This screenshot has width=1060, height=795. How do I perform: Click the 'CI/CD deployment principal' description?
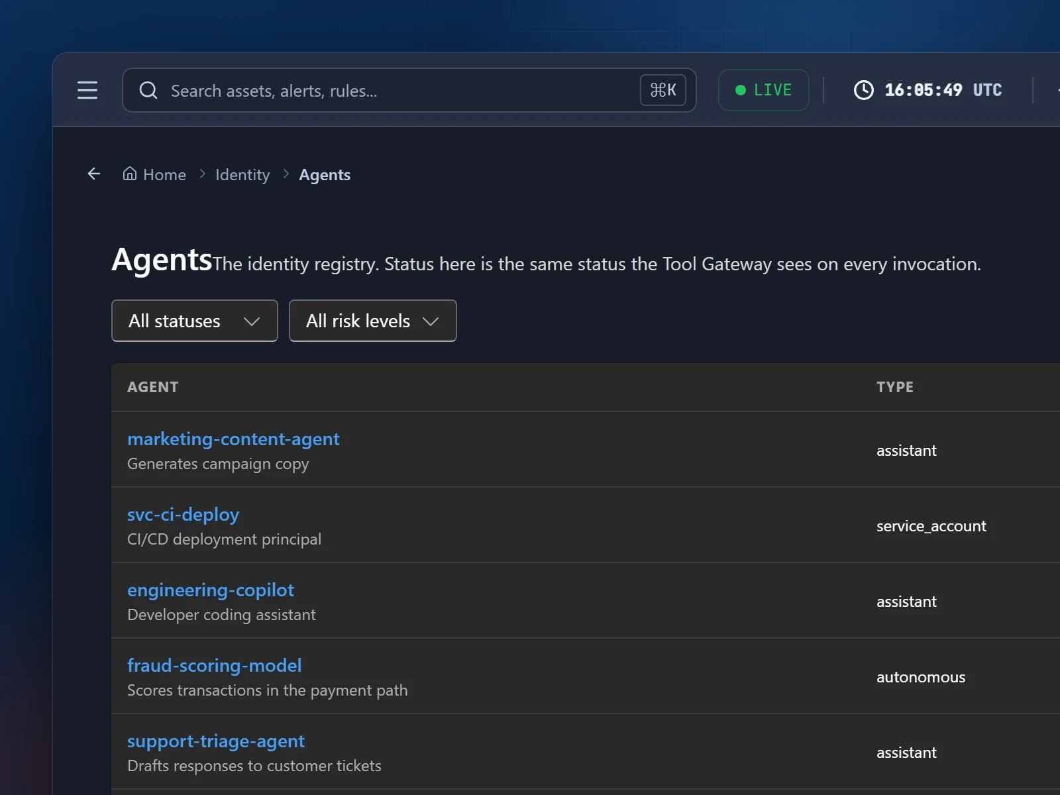pos(224,539)
